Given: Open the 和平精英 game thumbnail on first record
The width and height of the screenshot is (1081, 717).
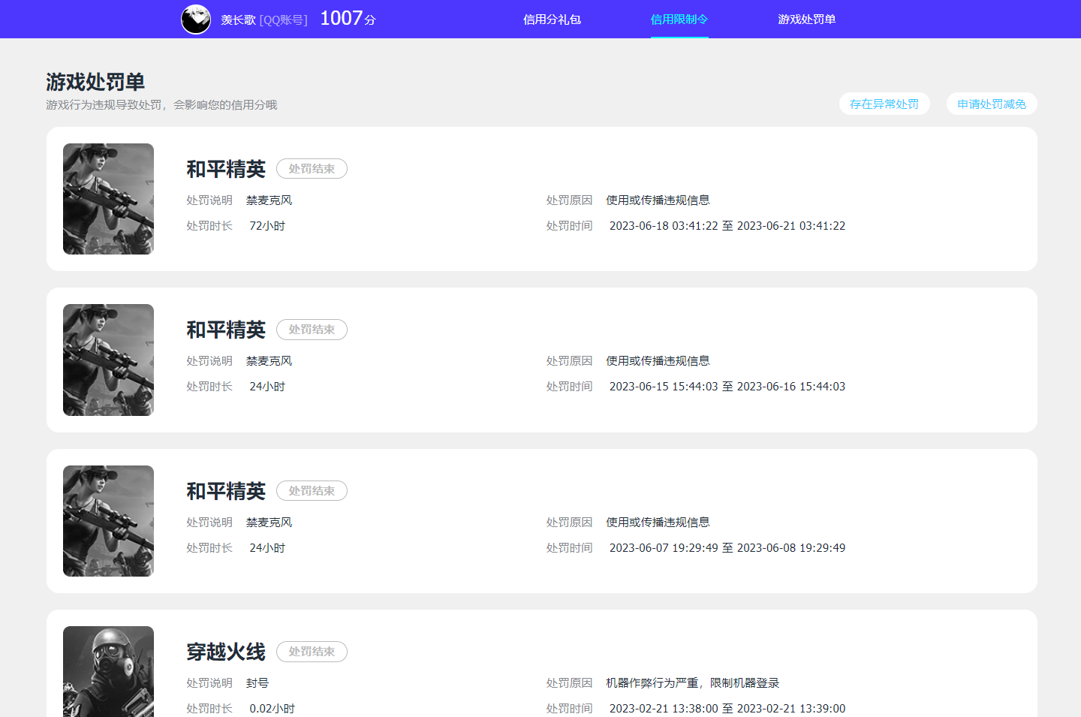Looking at the screenshot, I should (108, 198).
